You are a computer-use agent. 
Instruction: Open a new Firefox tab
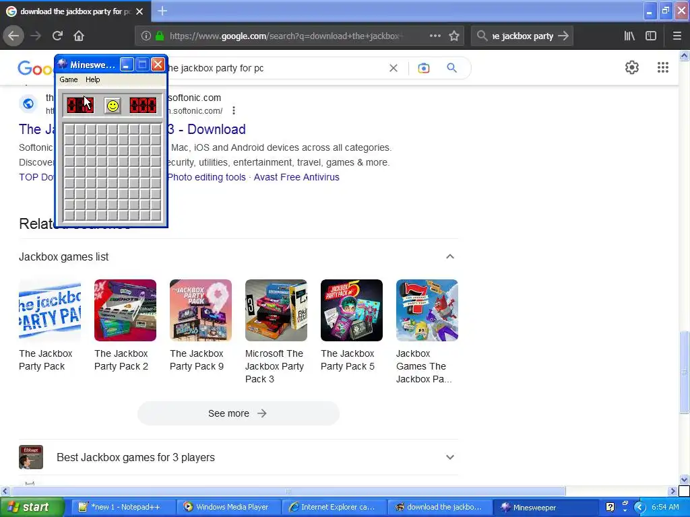coord(162,11)
